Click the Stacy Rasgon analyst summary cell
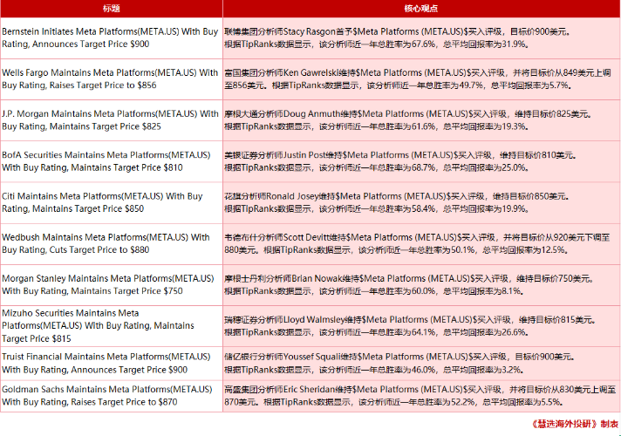Image resolution: width=621 pixels, height=436 pixels. coord(421,38)
